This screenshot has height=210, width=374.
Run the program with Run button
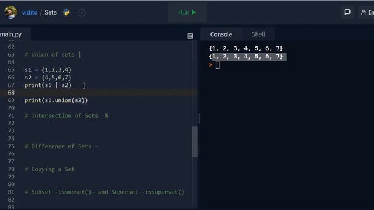click(x=187, y=12)
